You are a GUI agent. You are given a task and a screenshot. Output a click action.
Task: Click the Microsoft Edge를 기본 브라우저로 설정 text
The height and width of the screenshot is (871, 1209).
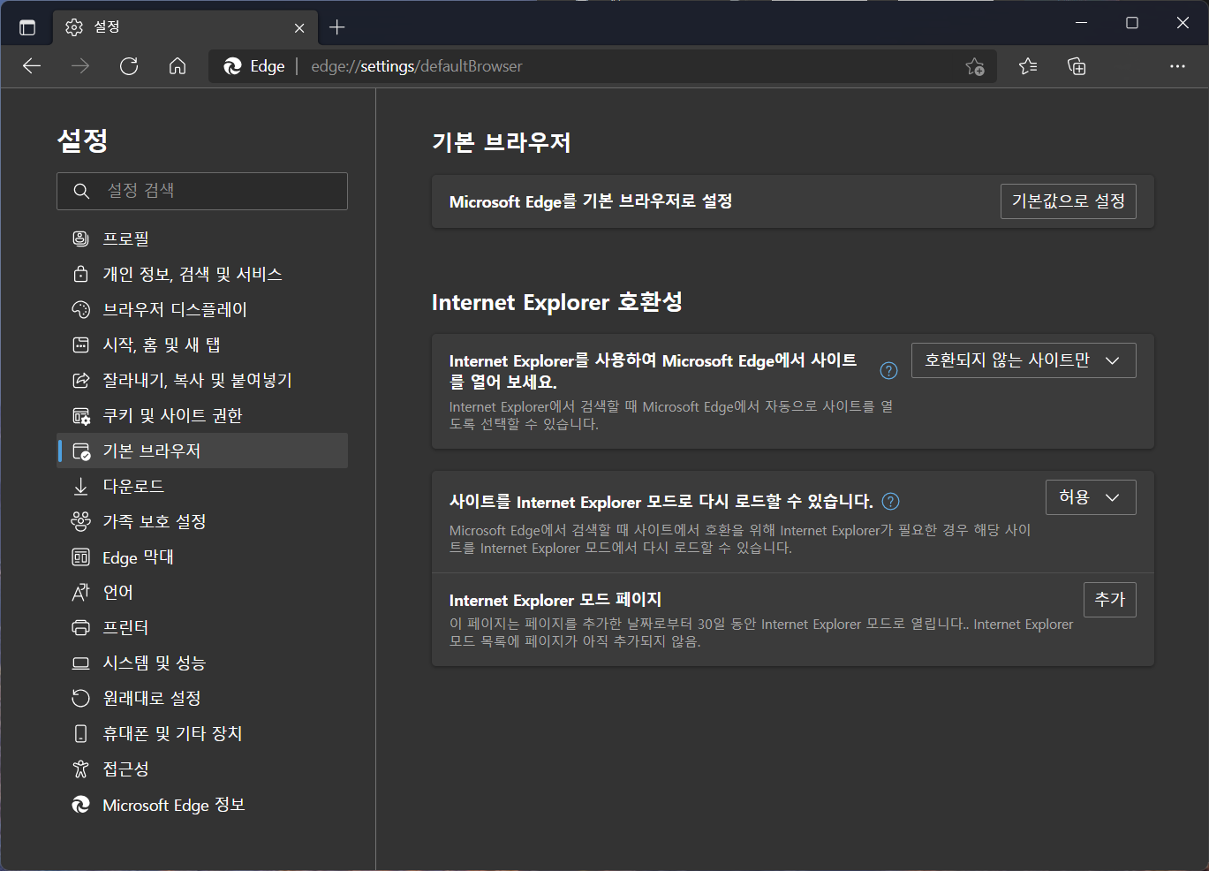[x=591, y=201]
